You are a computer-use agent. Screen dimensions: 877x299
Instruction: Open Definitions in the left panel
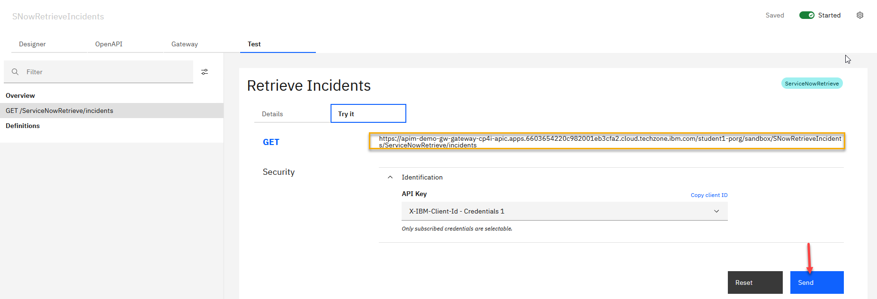23,126
